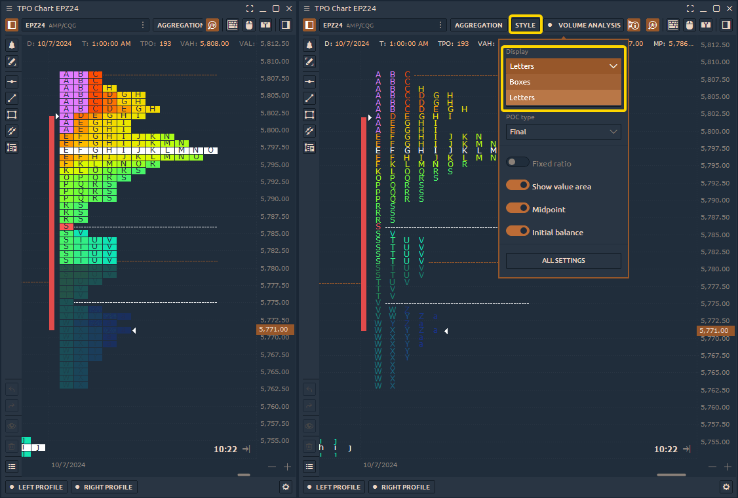Click the keyboard grid icon in left chart toolbar
738x498 pixels.
pyautogui.click(x=232, y=25)
